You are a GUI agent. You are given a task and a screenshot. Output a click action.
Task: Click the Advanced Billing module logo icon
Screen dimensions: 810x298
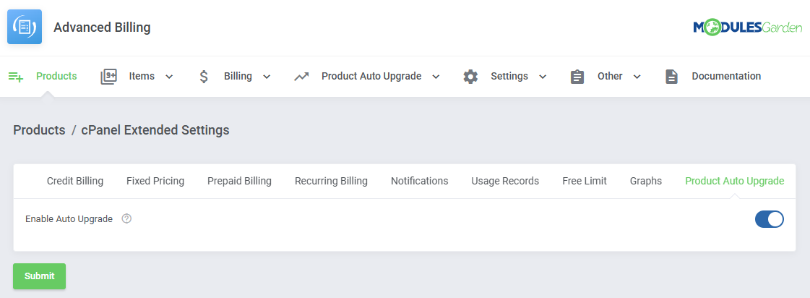[x=25, y=27]
